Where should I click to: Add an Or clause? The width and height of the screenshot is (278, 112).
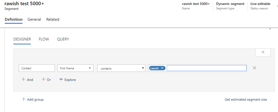(46, 80)
